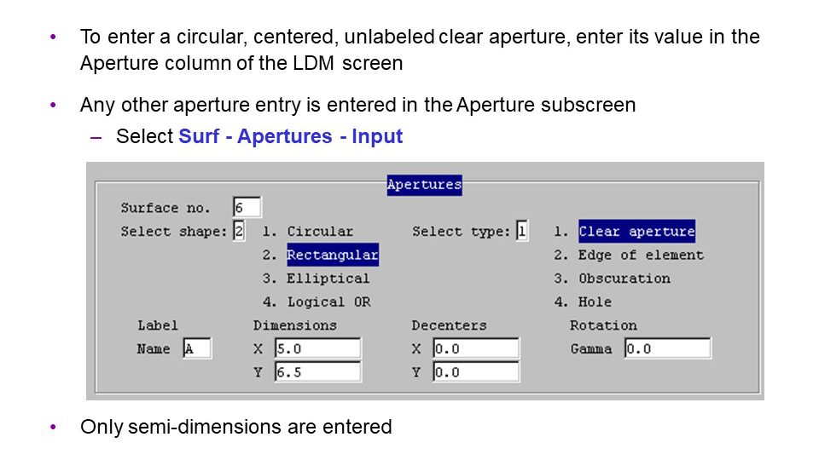Select the Clear aperture type option

[636, 231]
